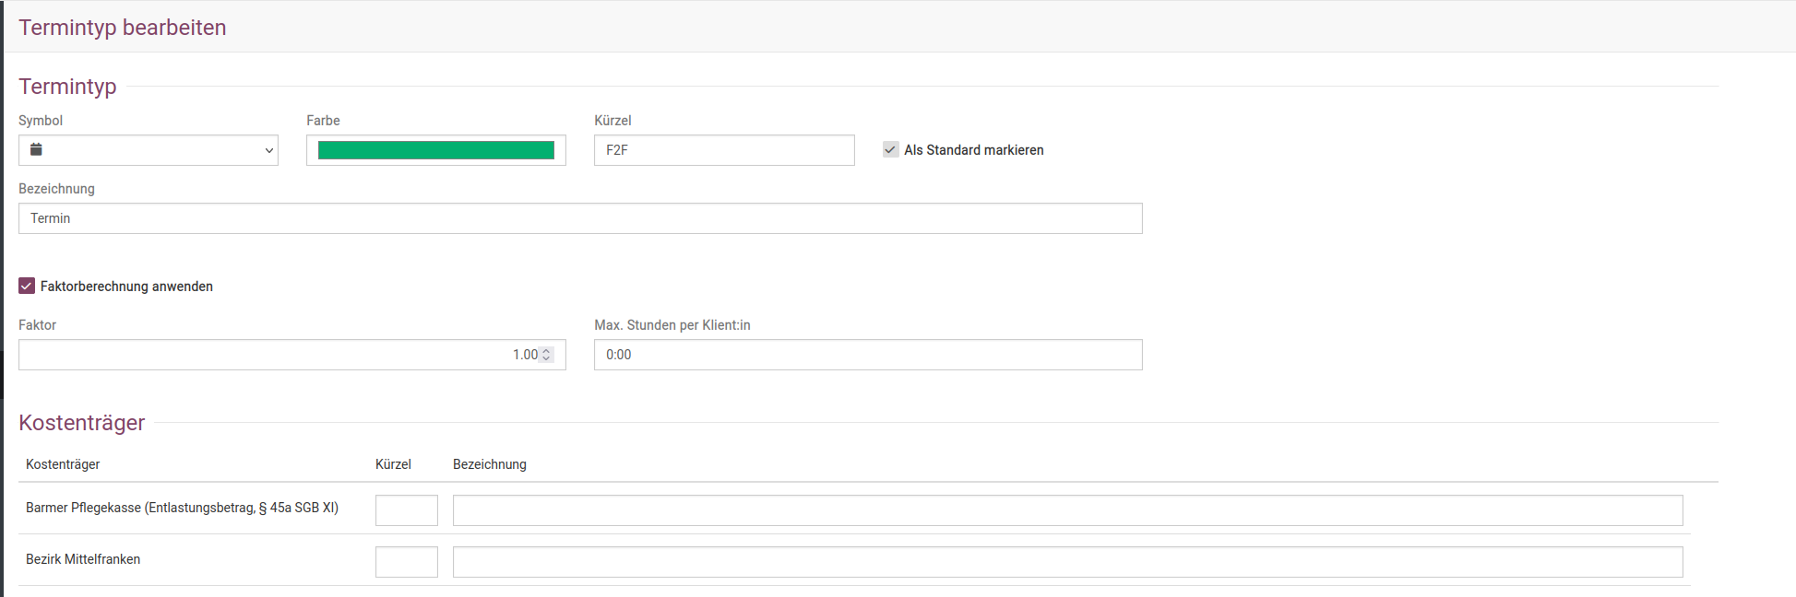
Task: Click the Bezeichnung field for Barmer Pflegekasse
Action: (1067, 510)
